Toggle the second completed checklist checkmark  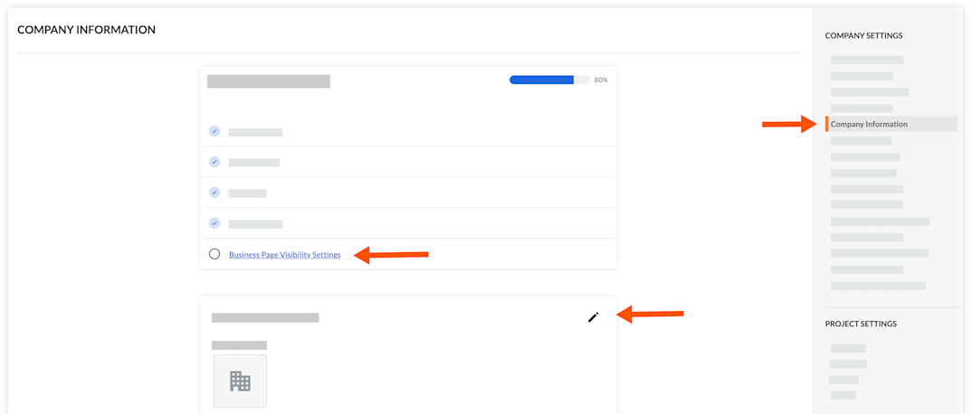coord(214,162)
